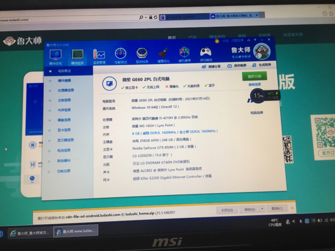335x251 pixels.
Task: Click the 英特尔 i5-4210H processor text
Action: [165, 118]
